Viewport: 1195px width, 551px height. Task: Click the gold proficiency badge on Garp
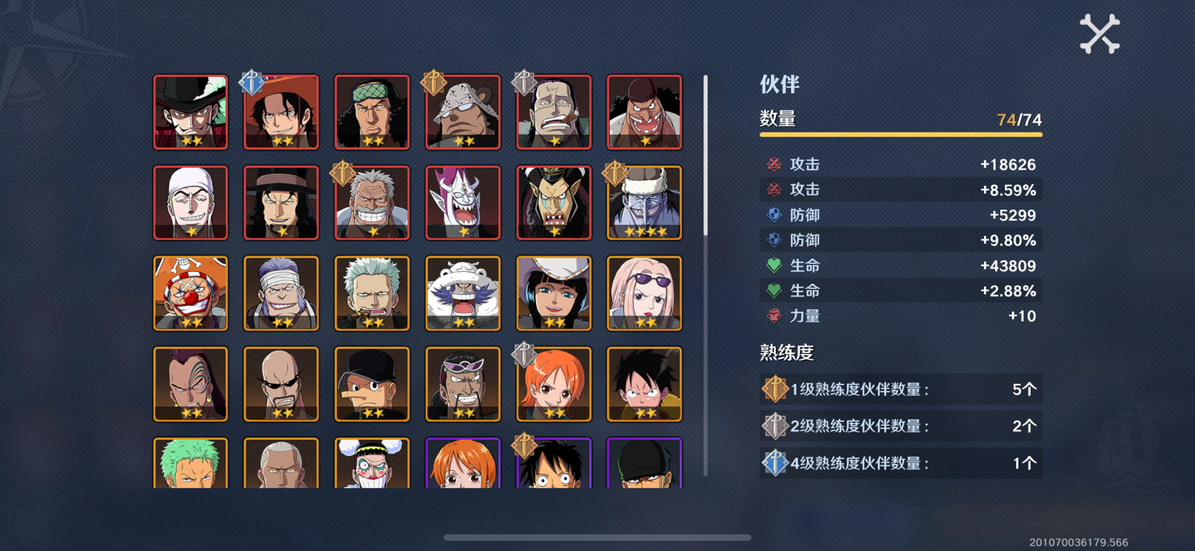[343, 173]
